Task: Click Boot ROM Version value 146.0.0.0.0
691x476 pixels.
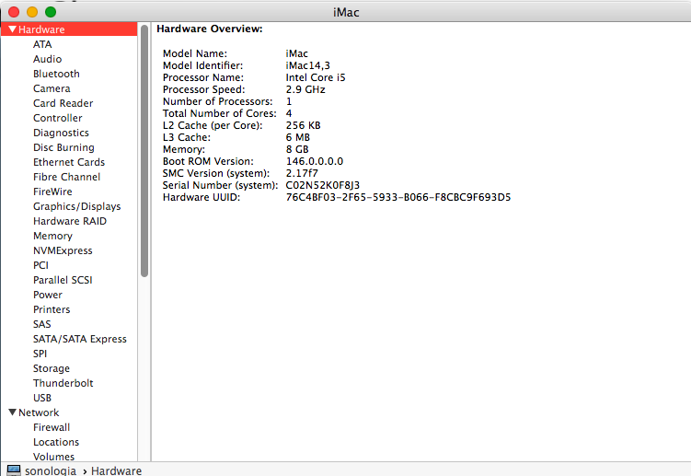Action: 314,161
